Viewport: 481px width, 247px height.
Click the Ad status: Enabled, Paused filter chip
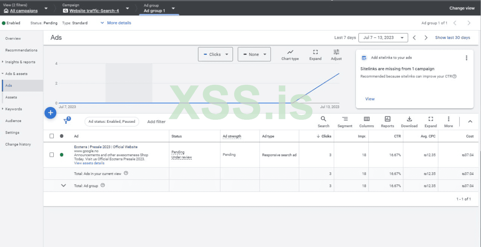pos(112,122)
